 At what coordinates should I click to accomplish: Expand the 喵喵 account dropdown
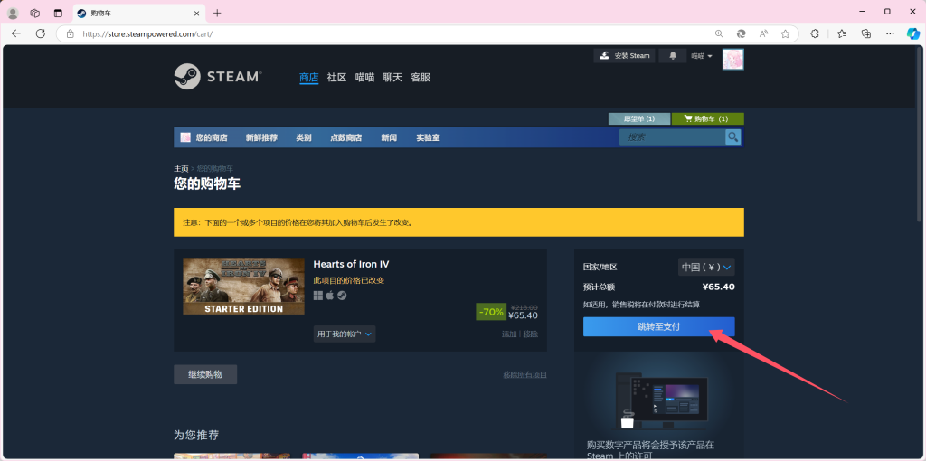(702, 55)
